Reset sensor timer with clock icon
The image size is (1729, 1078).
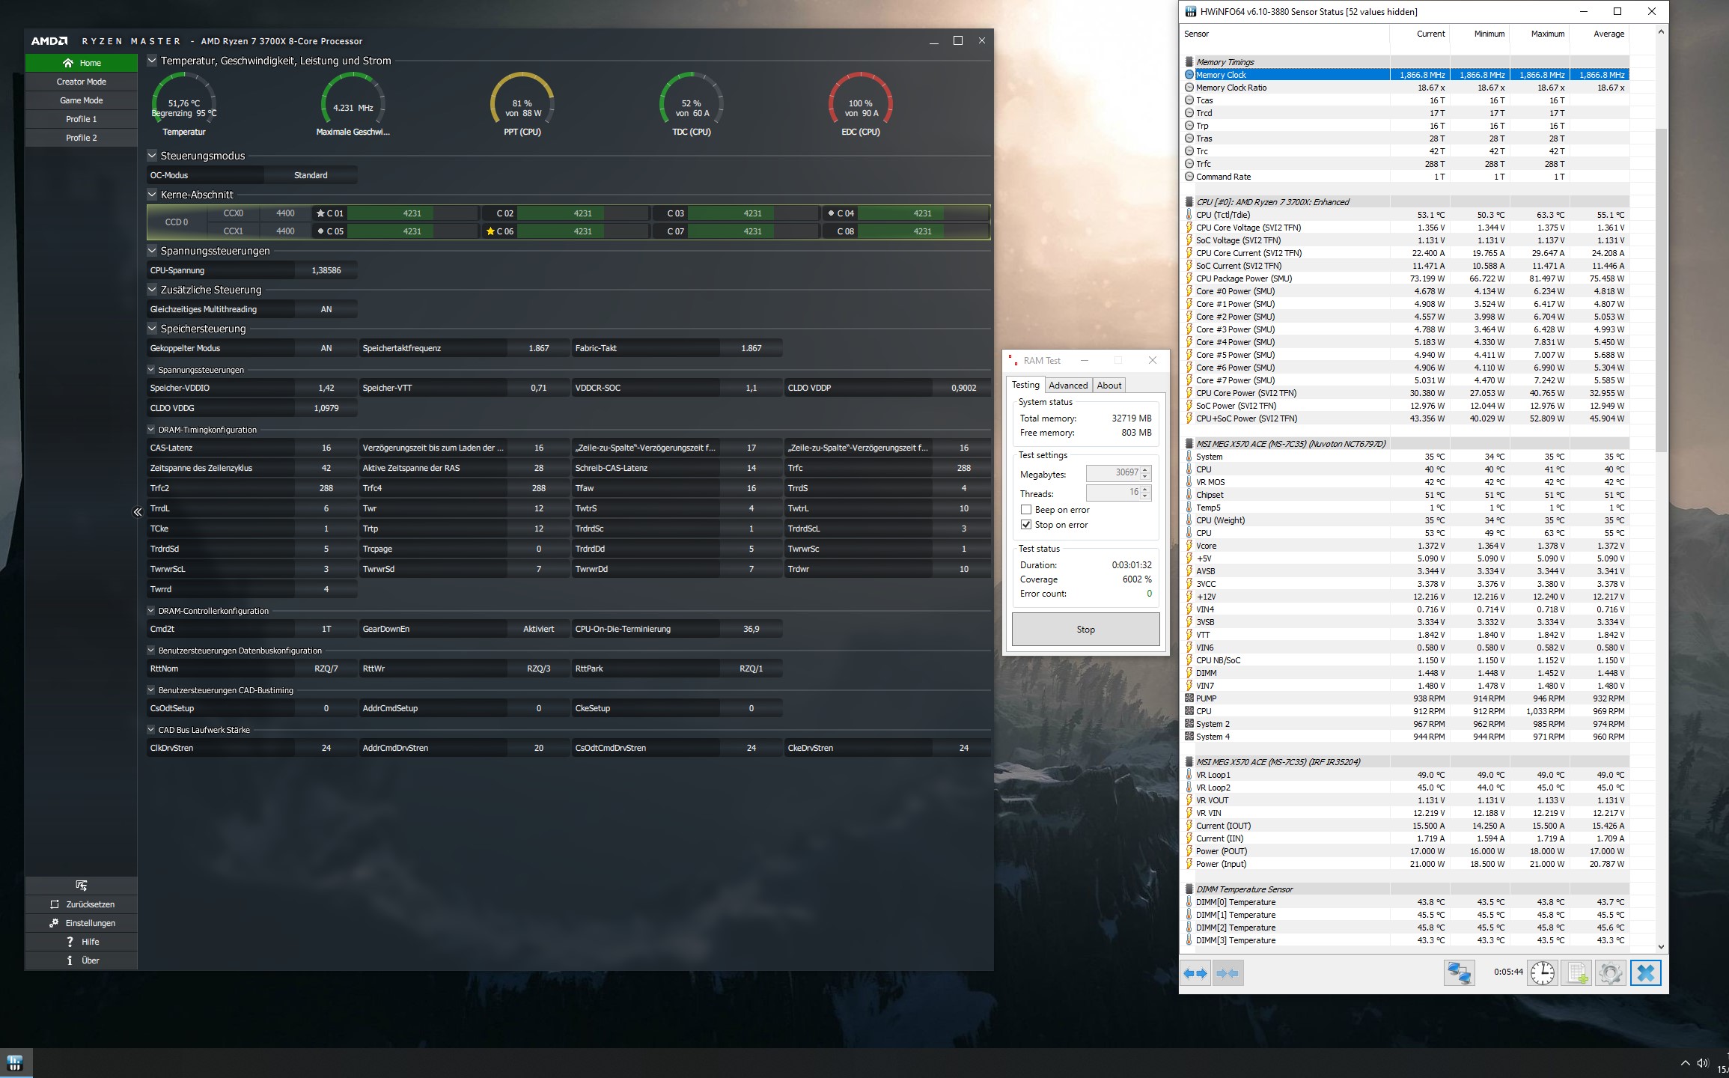click(x=1542, y=972)
